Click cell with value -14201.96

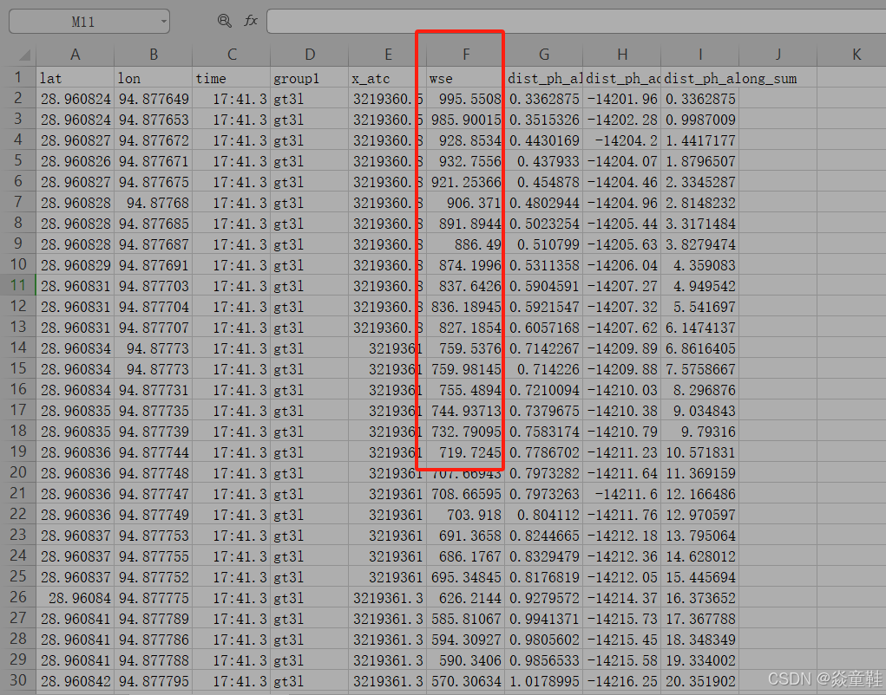coord(621,99)
